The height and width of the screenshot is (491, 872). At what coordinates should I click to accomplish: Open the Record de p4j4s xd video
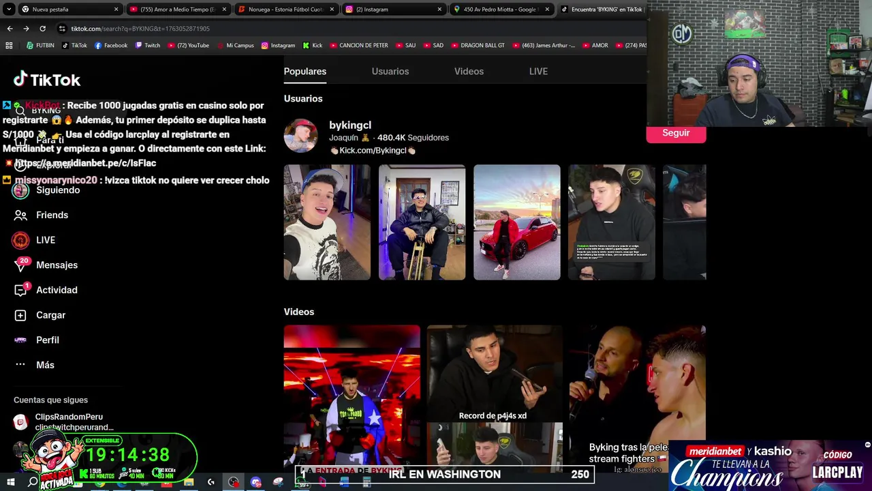(495, 398)
